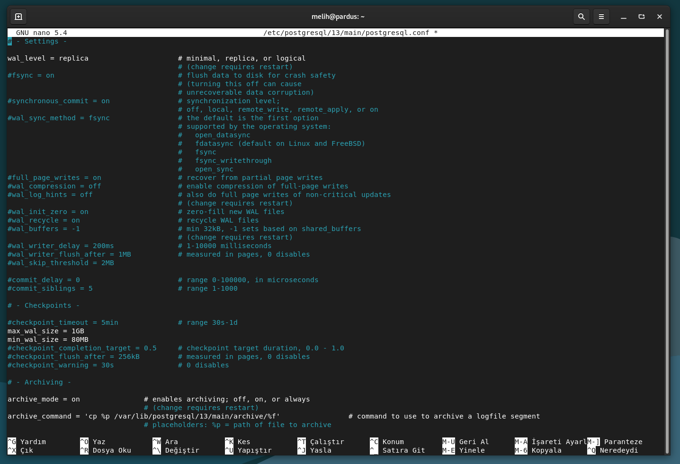Screen dimensions: 680x464
Task: Click the #wal_buffers = -1 line
Action: [x=44, y=229]
